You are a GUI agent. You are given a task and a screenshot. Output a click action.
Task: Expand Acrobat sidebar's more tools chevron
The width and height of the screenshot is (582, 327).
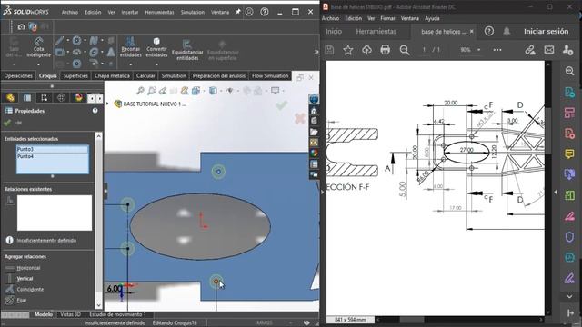pos(569,297)
